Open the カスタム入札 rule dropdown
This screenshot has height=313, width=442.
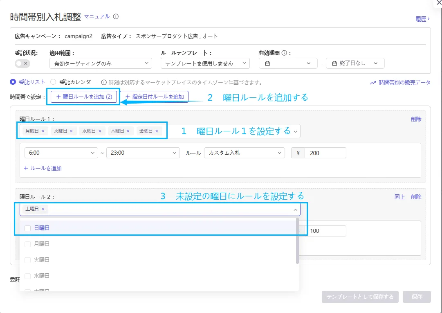pyautogui.click(x=245, y=153)
